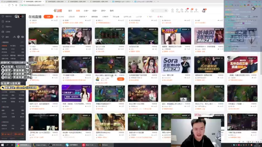Screen dimensions: 262x147
Task: Open the Sora 正在冲分中 stream thumbnail
Action: [176, 65]
